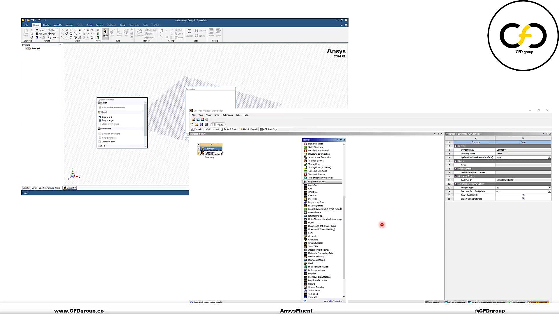
Task: Open Update Condition Parameter dropdown
Action: pyautogui.click(x=549, y=157)
